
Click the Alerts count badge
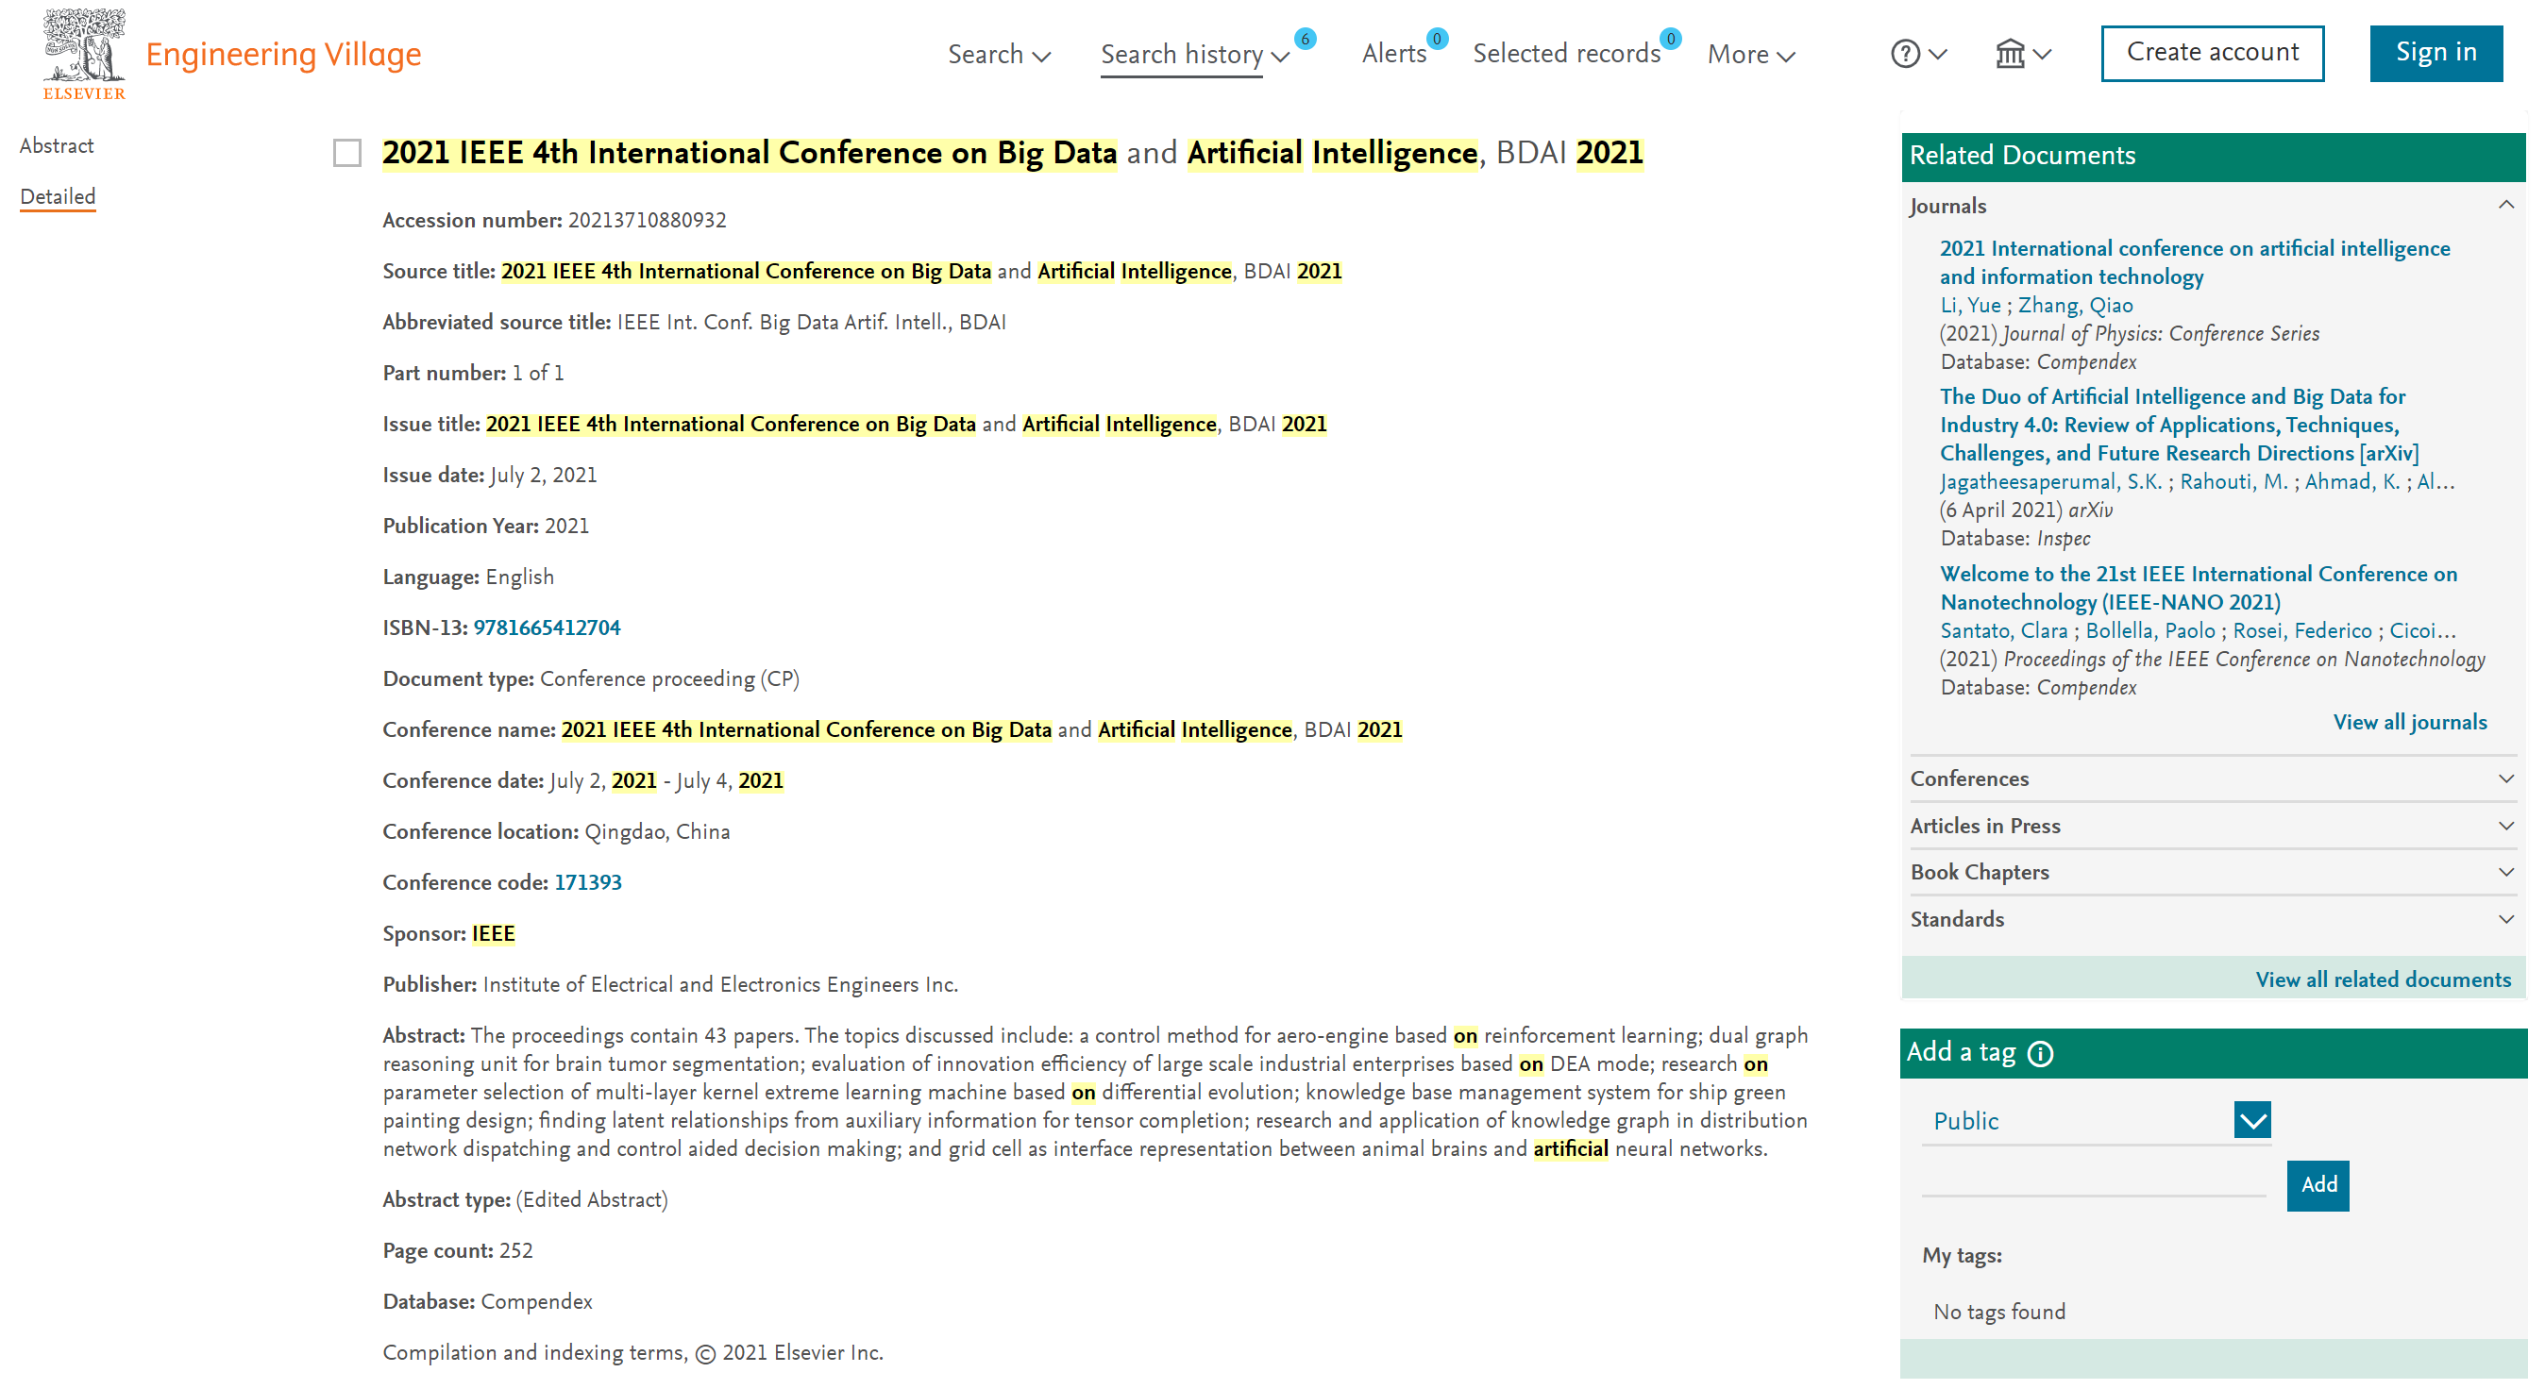point(1437,39)
